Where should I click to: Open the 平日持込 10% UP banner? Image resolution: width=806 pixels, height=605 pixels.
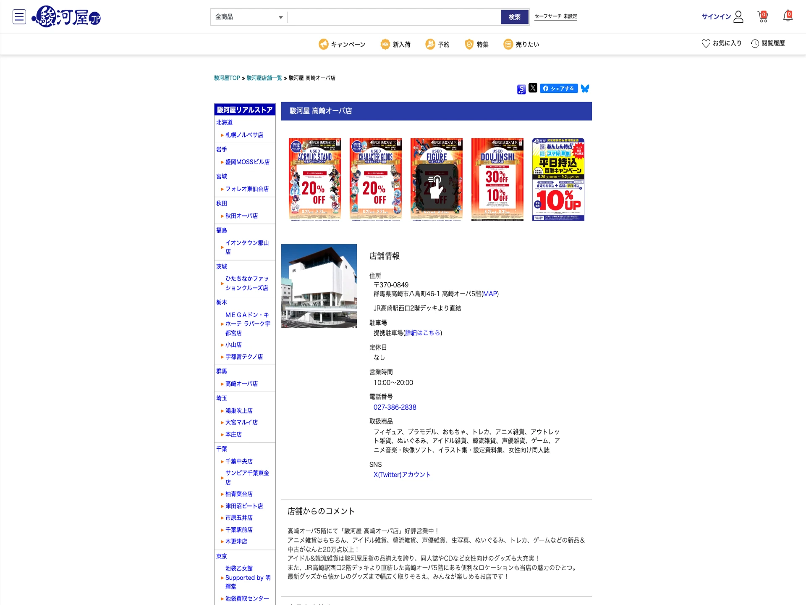558,179
